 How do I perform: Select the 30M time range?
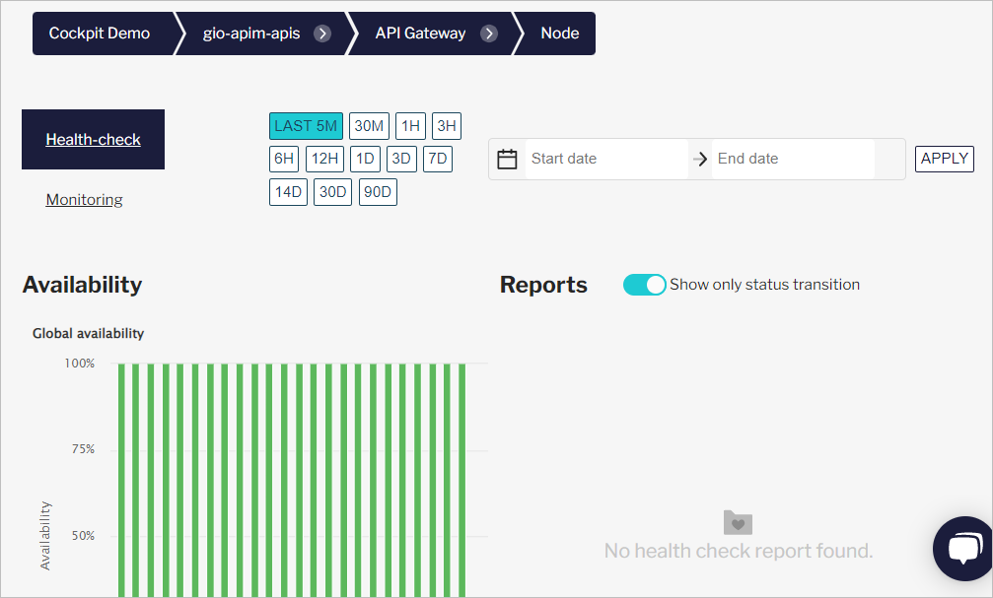click(369, 125)
